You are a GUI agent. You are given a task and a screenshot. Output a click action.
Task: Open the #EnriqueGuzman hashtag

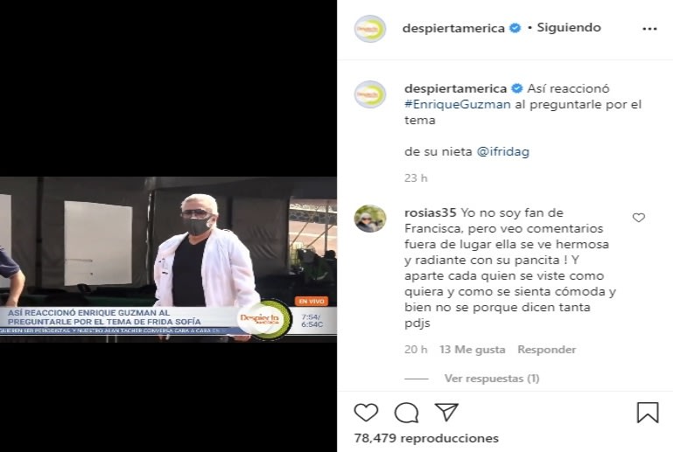[458, 104]
